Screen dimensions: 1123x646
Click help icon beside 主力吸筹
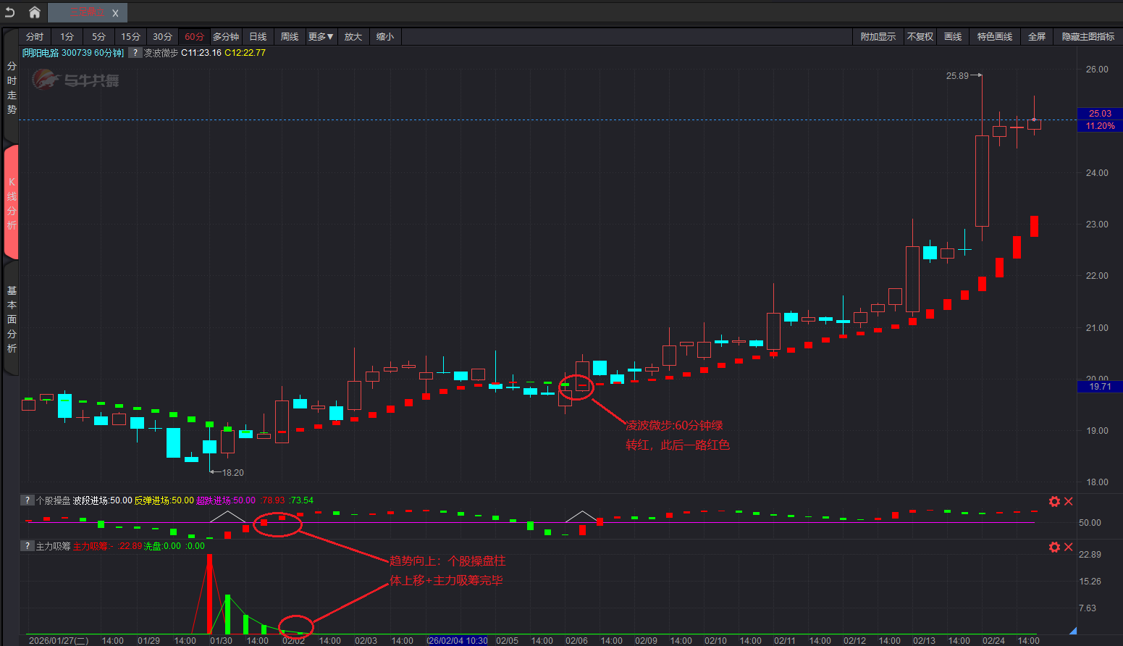[27, 546]
